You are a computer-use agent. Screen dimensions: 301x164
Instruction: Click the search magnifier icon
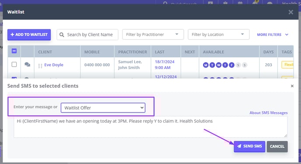tap(62, 34)
